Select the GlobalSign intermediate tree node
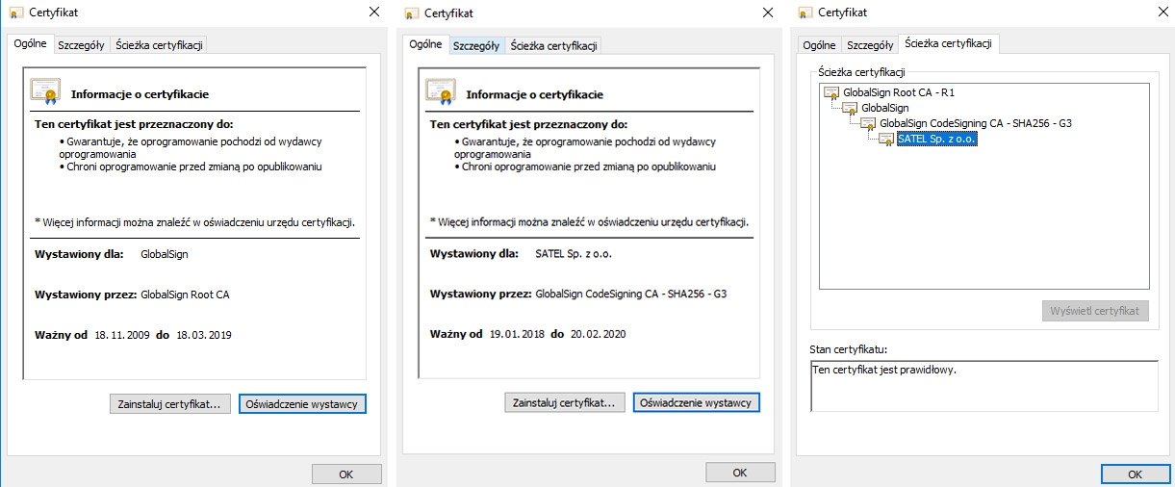 [884, 108]
